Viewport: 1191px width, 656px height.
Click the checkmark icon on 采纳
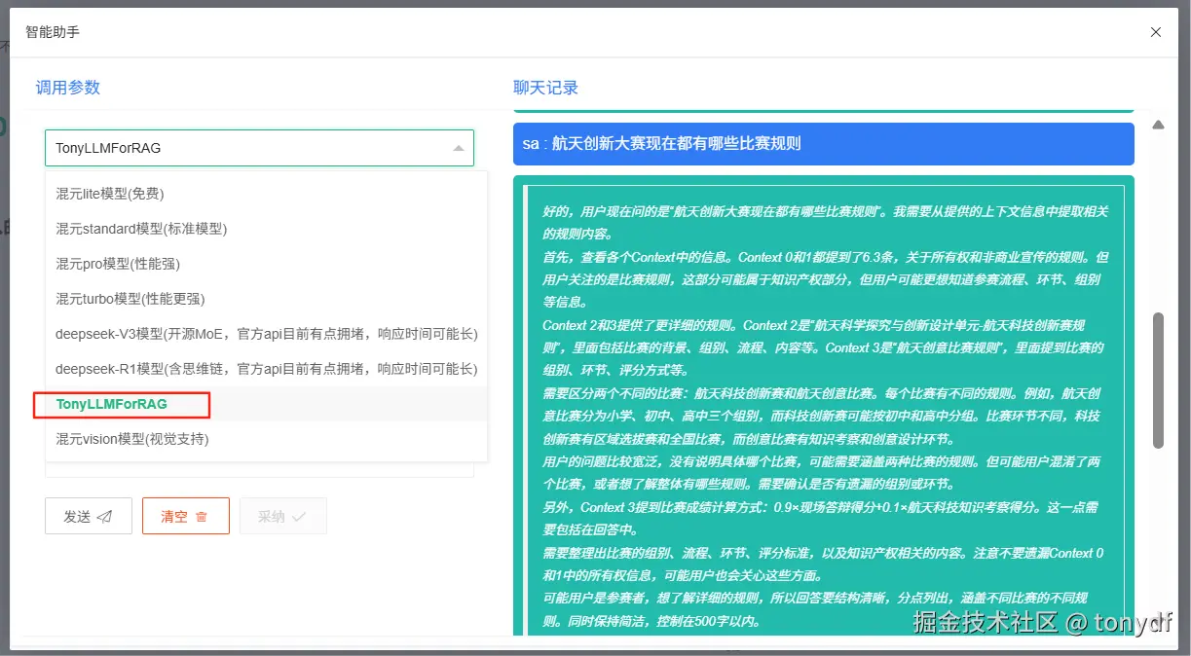tap(299, 517)
